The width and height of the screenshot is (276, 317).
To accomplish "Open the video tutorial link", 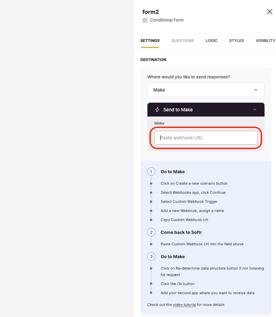I will coord(184,305).
